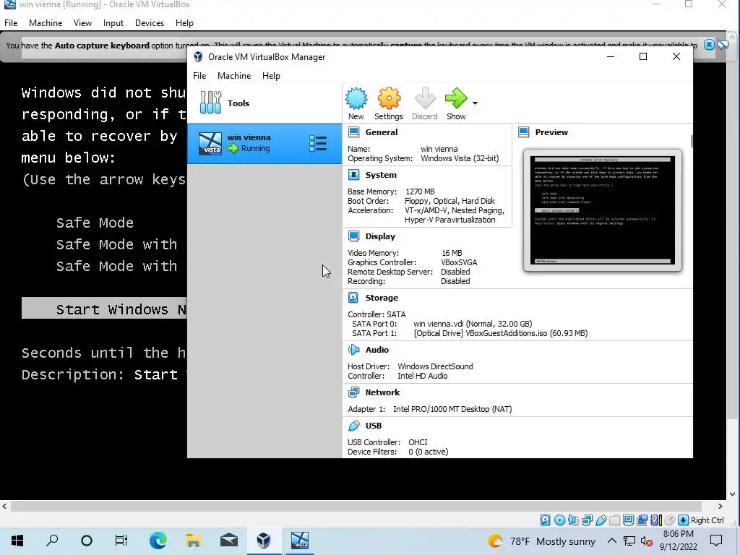Click shared folders status icon

(614, 520)
